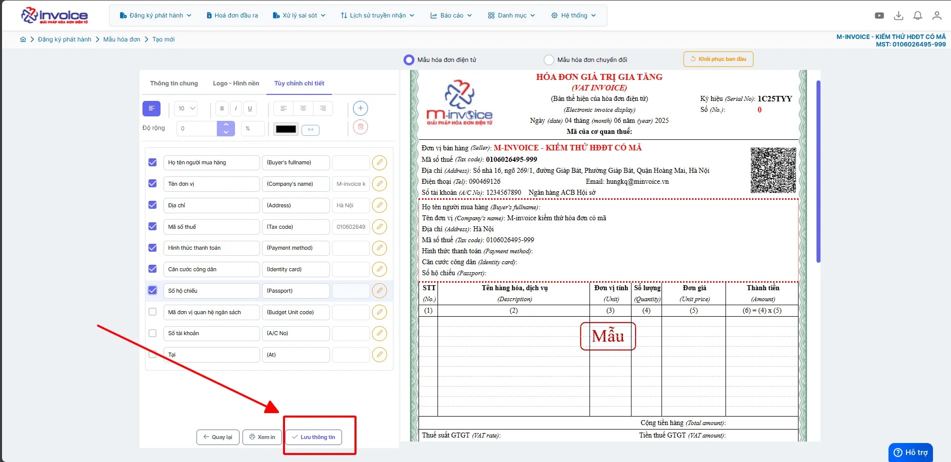Click the '(Passport)' English label field

[x=295, y=291]
